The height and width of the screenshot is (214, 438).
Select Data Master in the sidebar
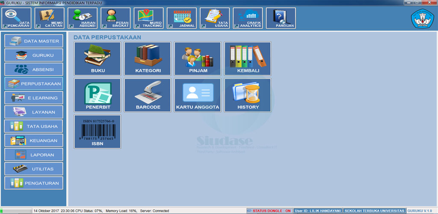pos(34,41)
